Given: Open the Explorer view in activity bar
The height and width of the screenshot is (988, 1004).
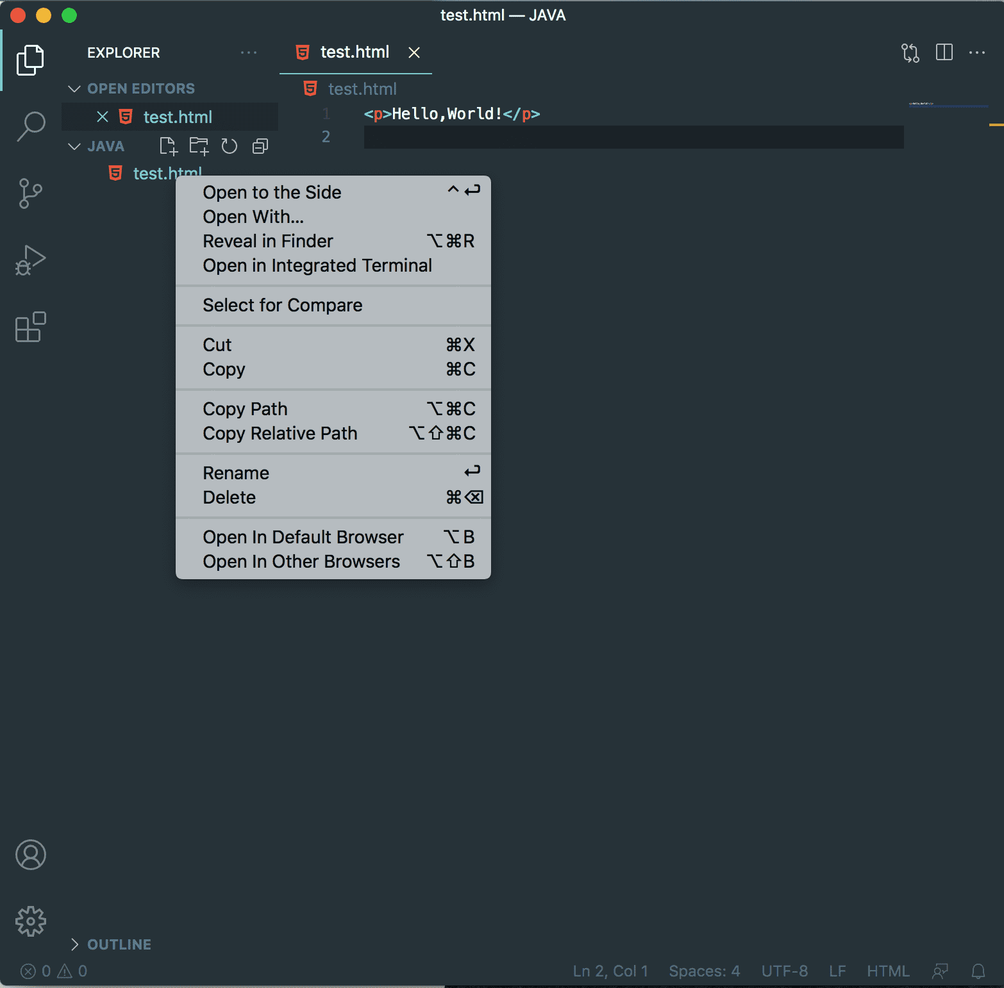Looking at the screenshot, I should click(x=30, y=60).
